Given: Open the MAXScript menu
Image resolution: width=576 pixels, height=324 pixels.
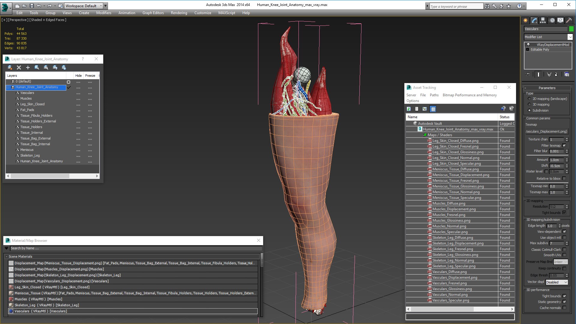Looking at the screenshot, I should pos(226,13).
